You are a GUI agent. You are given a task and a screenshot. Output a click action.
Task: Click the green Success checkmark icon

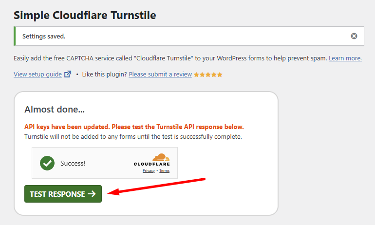coord(47,163)
